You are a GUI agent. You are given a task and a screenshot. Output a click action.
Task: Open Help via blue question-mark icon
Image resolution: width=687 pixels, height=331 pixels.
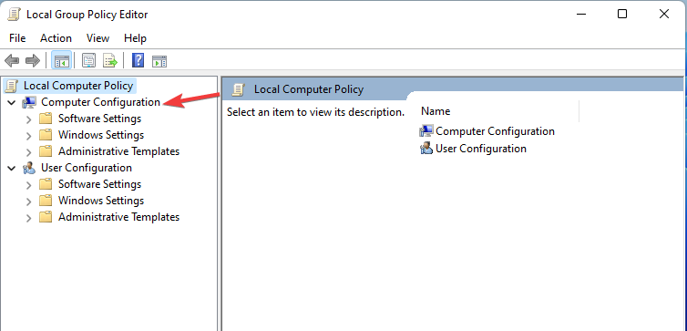(138, 60)
